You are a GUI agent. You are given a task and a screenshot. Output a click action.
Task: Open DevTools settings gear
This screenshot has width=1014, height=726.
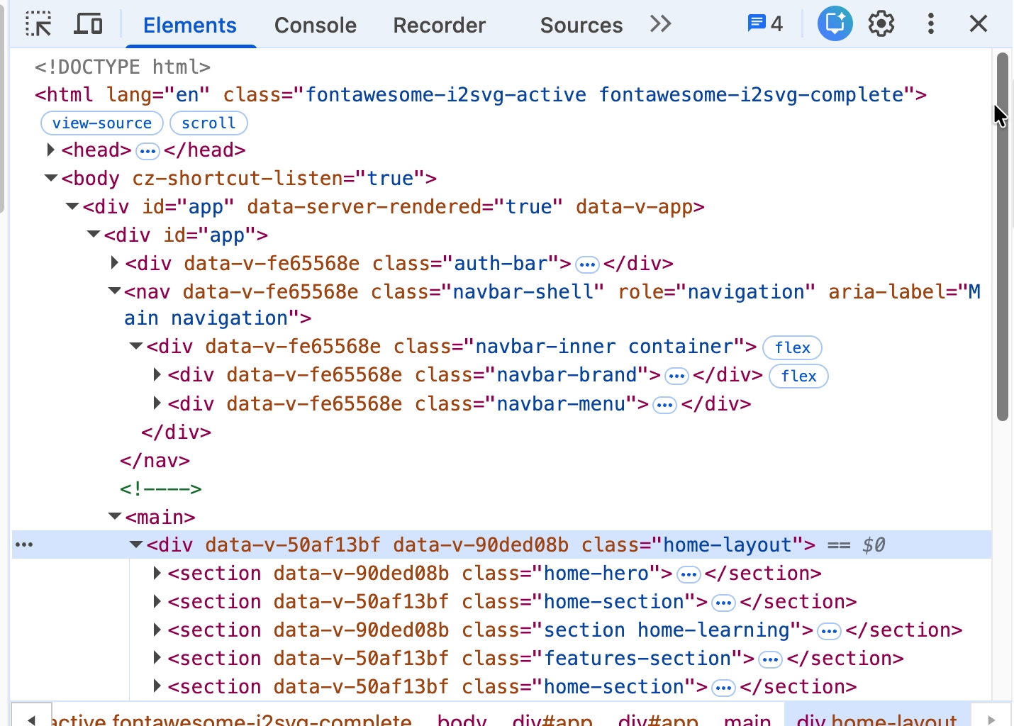click(881, 24)
